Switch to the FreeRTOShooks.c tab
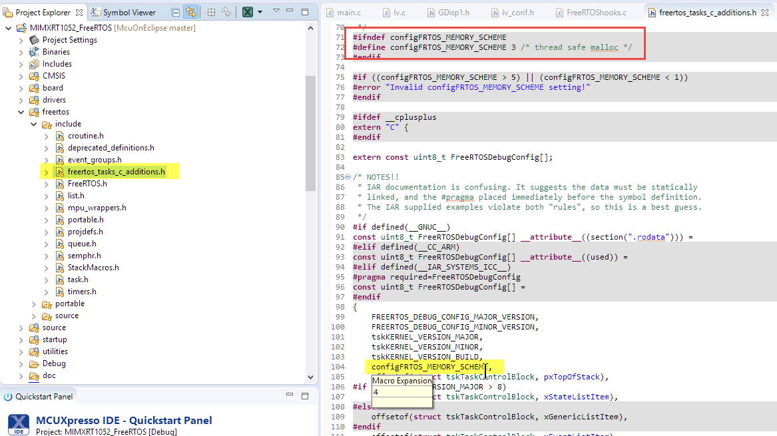The image size is (777, 436). tap(596, 13)
